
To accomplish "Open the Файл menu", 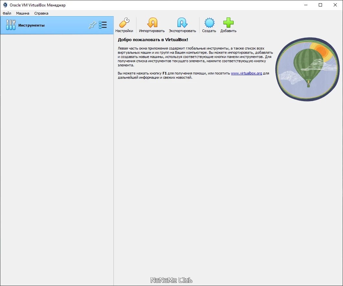I will pos(7,13).
